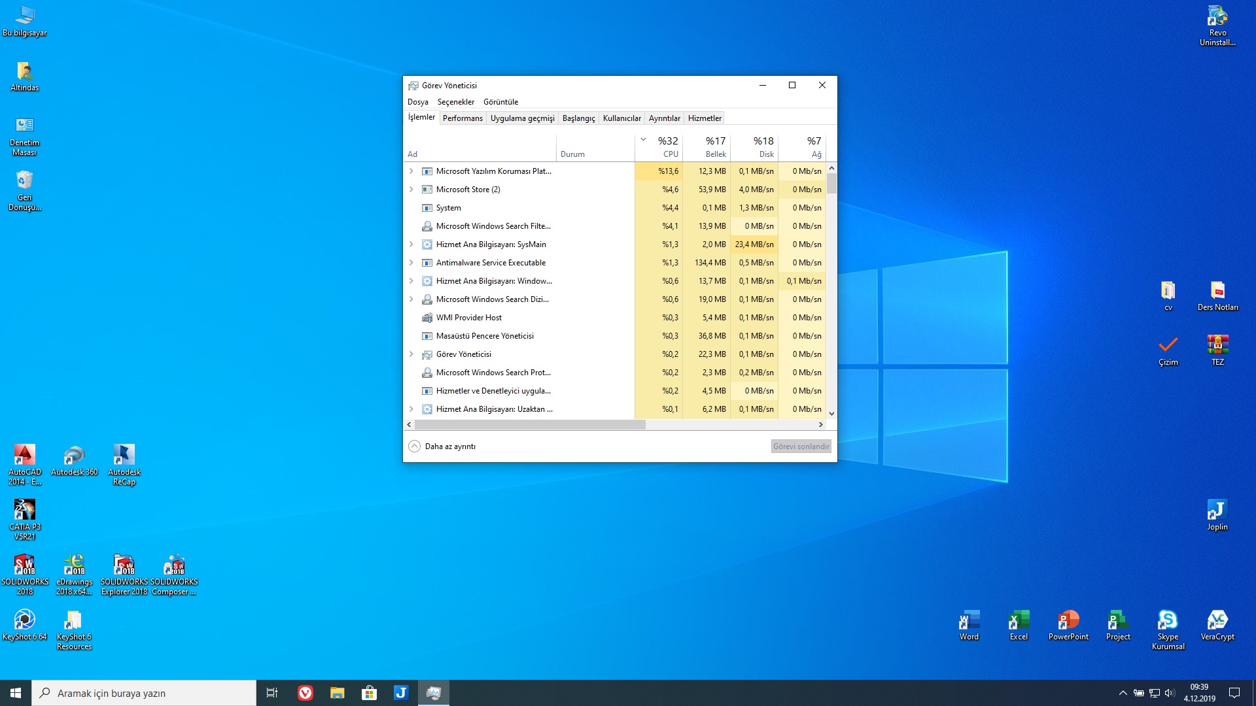The image size is (1256, 706).
Task: Open Excel desktop shortcut
Action: pos(1019,625)
